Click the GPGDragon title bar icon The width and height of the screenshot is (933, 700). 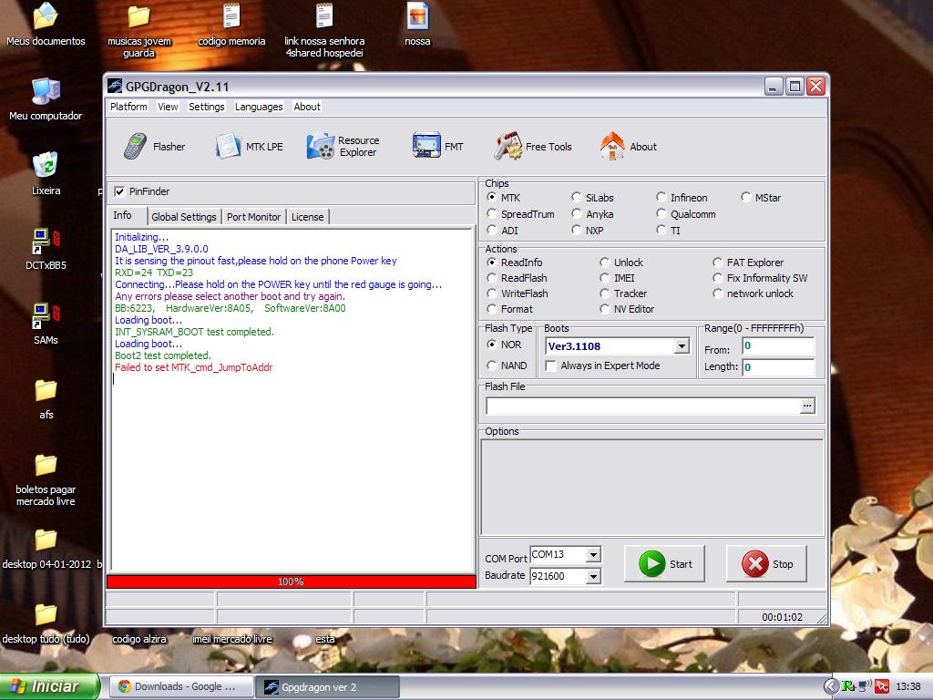click(x=115, y=87)
